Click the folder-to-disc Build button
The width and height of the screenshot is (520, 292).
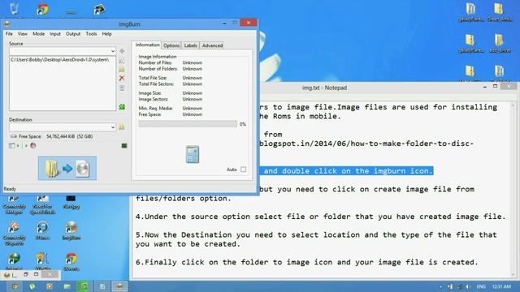[67, 168]
